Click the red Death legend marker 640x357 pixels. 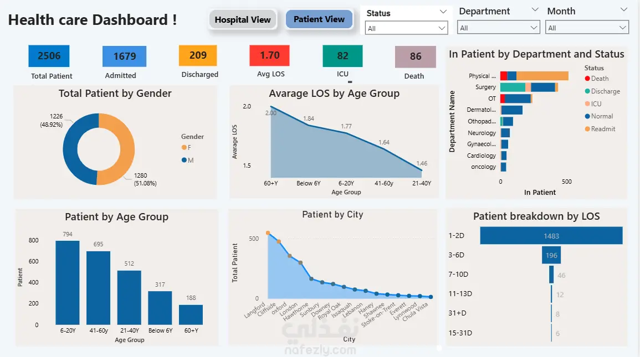pos(587,79)
